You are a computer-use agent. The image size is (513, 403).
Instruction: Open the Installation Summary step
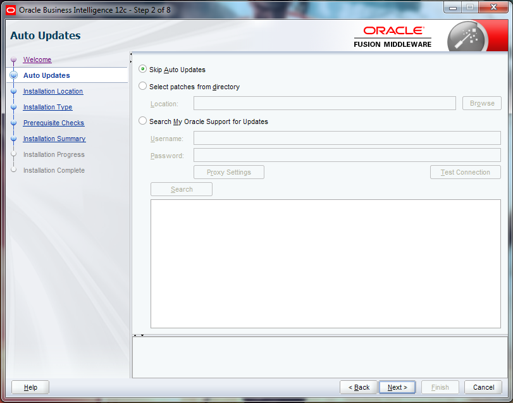tap(54, 139)
